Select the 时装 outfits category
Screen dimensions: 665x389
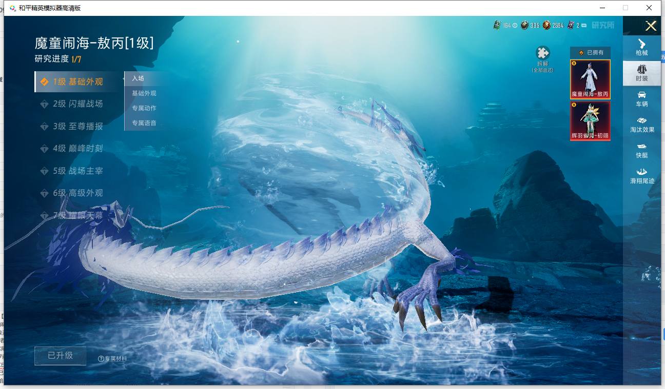642,73
